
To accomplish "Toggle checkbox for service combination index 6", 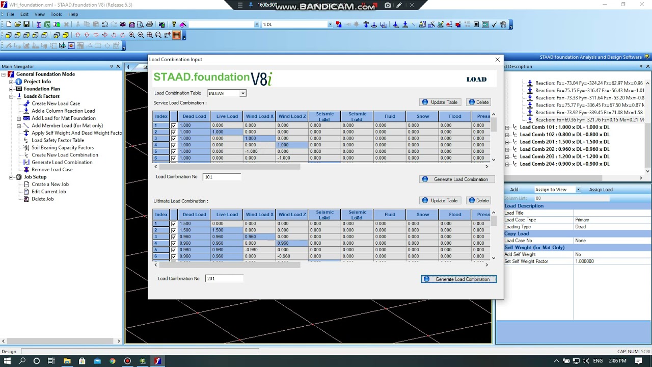I will (x=174, y=158).
